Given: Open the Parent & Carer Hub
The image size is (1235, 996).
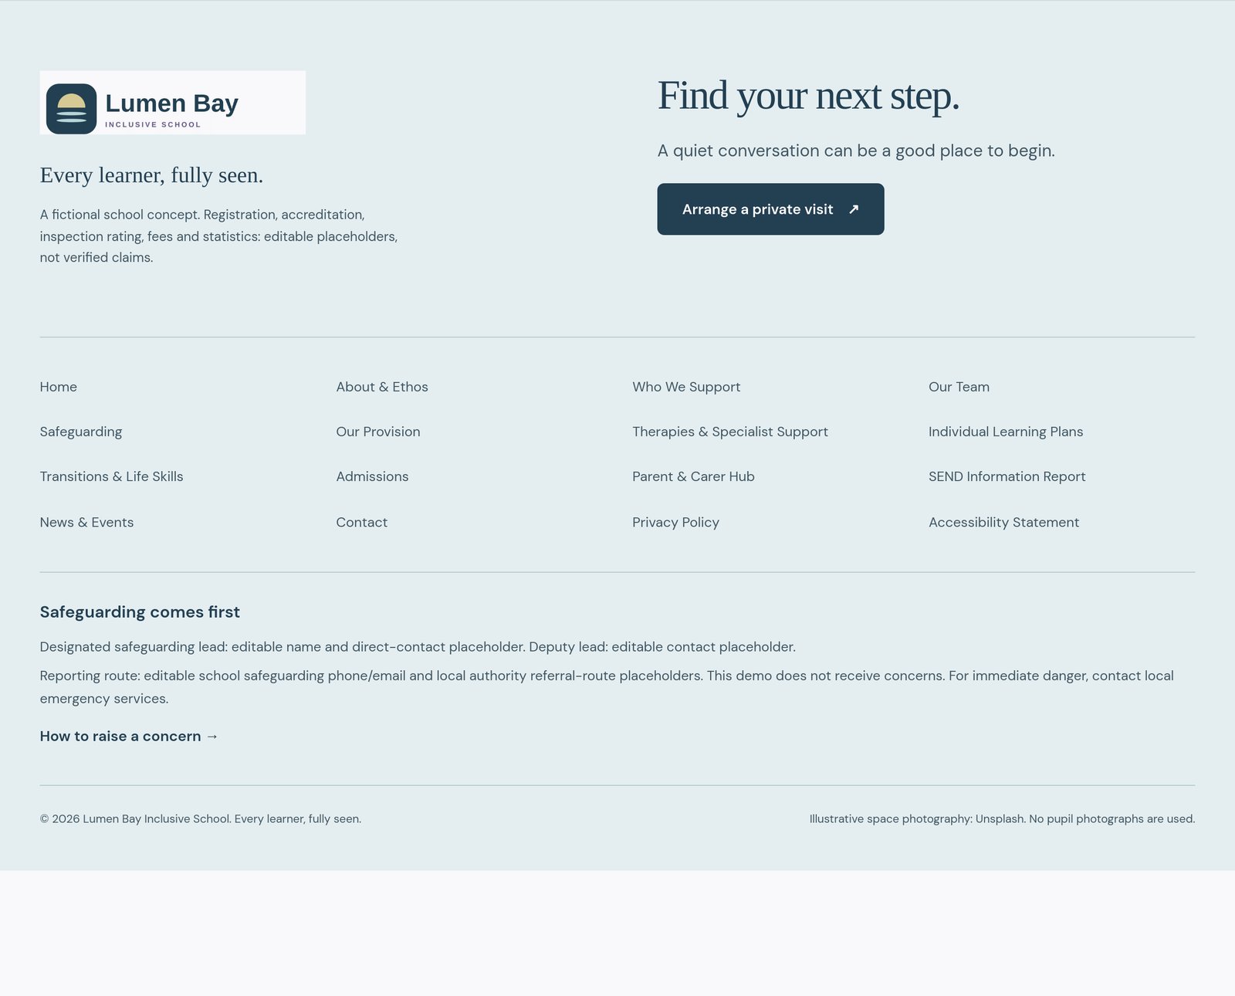Looking at the screenshot, I should 693,476.
